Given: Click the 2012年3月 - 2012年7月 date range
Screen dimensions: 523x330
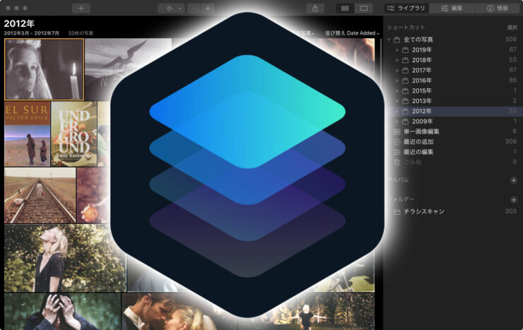Looking at the screenshot, I should (32, 33).
